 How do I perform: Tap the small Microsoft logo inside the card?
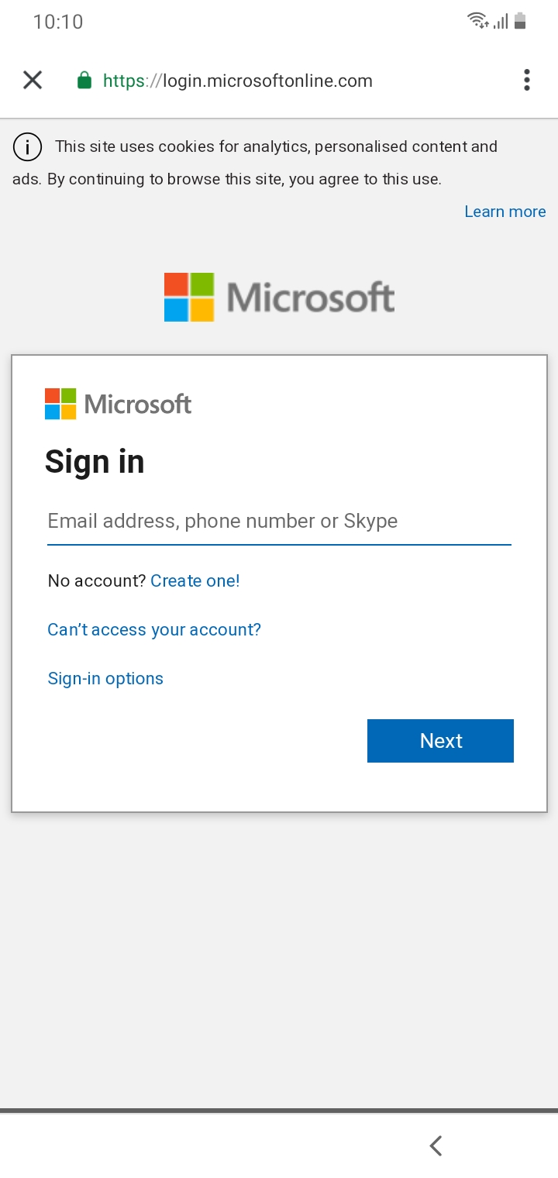pyautogui.click(x=118, y=403)
